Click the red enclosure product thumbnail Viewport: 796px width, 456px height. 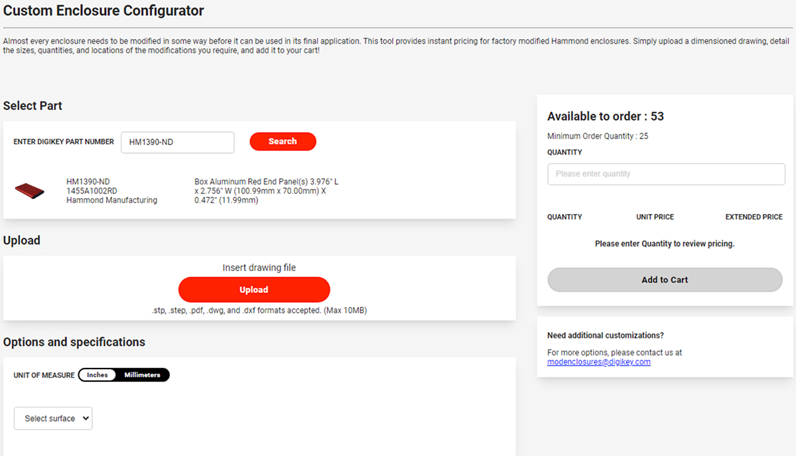coord(29,192)
